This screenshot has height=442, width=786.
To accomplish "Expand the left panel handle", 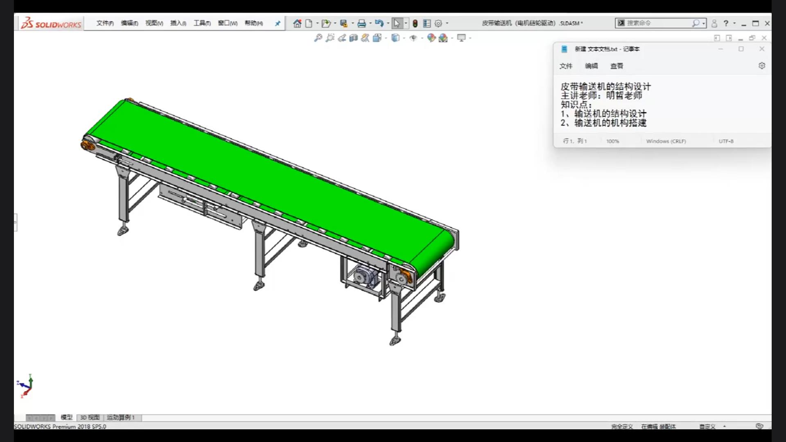I will point(16,222).
